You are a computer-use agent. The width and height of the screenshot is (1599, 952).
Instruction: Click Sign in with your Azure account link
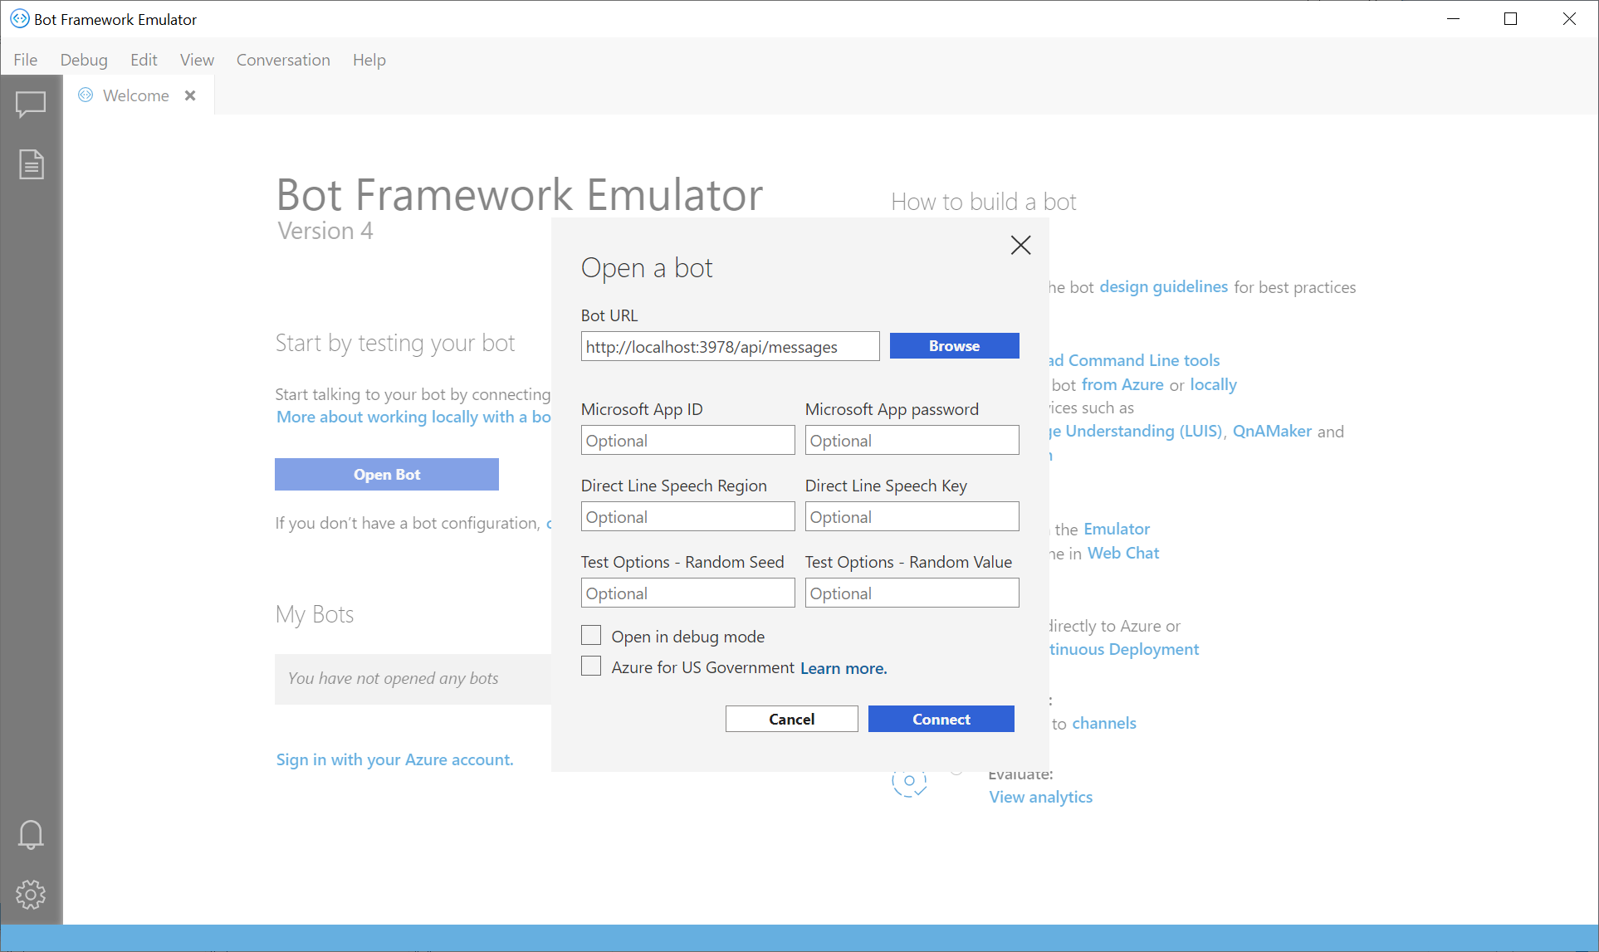click(x=394, y=759)
